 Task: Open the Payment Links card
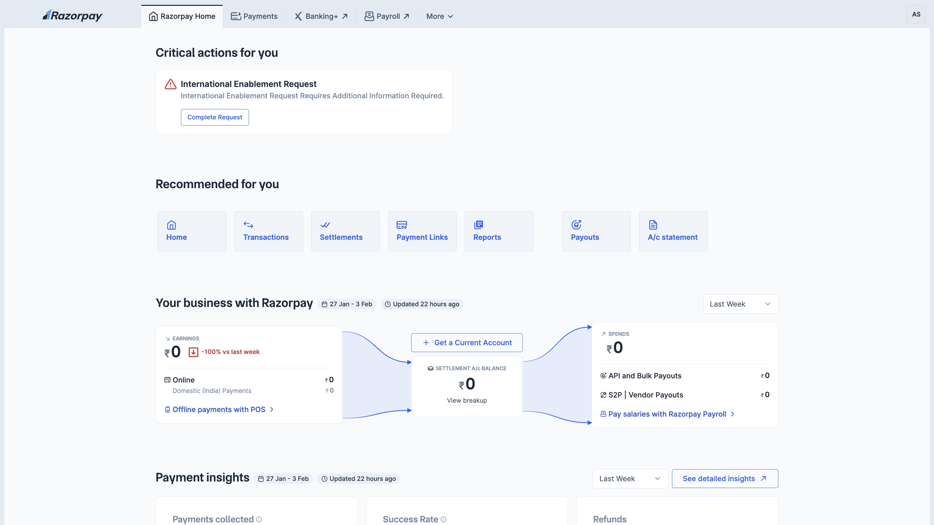[422, 231]
